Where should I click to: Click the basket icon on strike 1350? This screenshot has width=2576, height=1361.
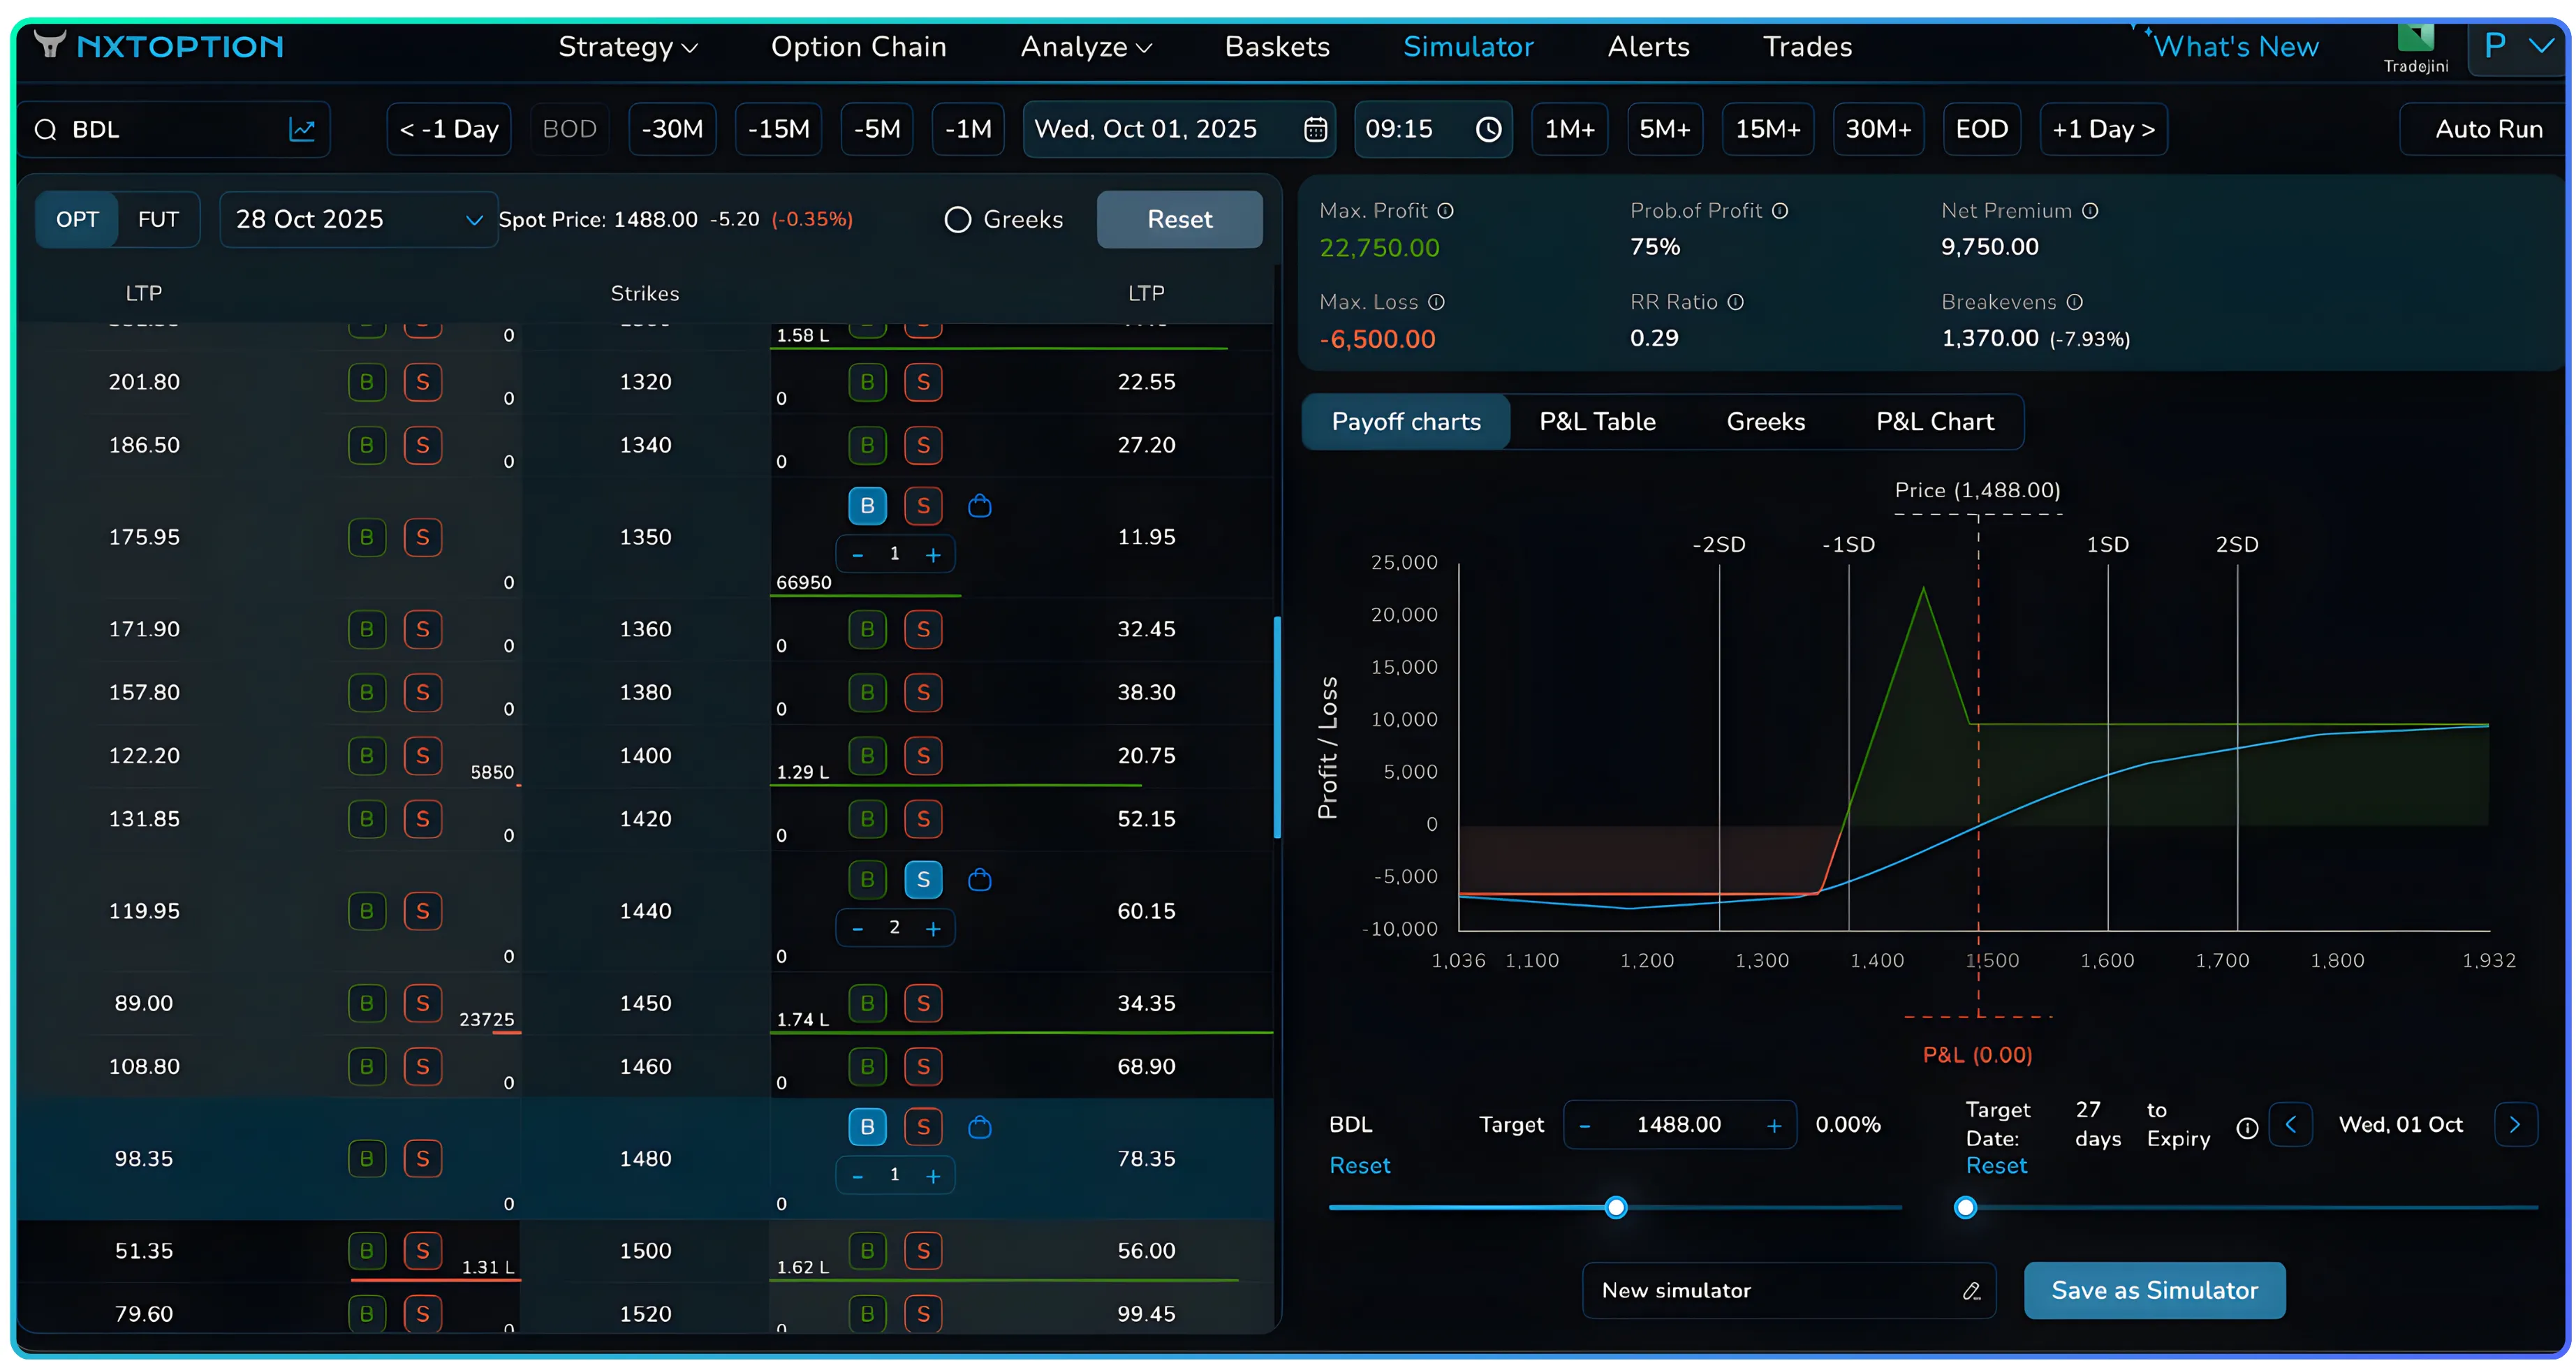click(x=979, y=506)
